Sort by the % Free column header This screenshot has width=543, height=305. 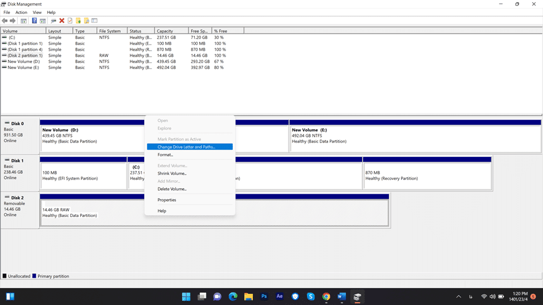(x=228, y=31)
